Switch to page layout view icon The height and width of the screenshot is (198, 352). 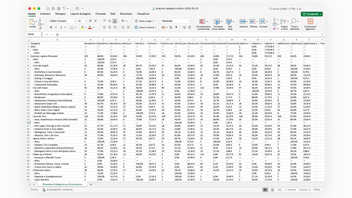272,190
